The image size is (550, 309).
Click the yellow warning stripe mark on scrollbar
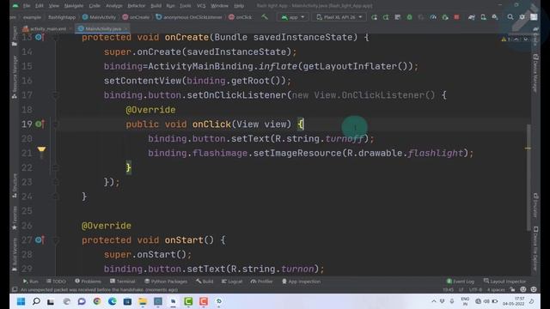click(x=528, y=148)
